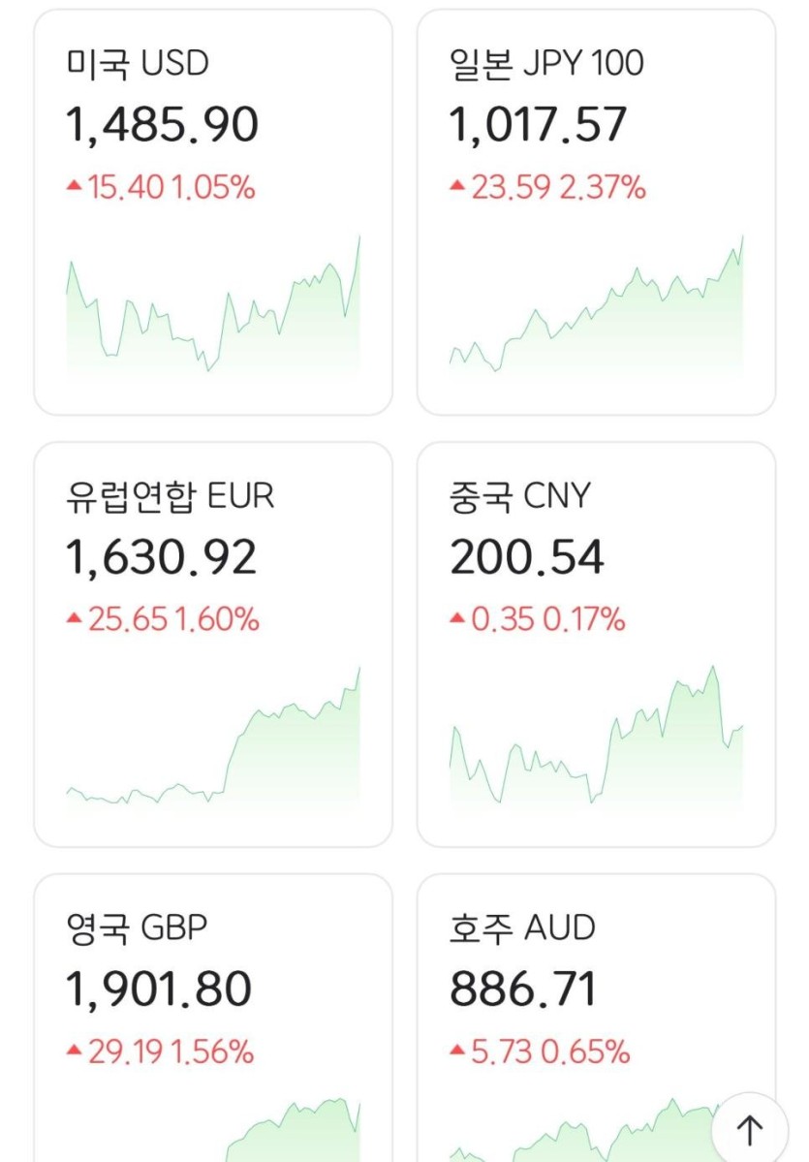Open the 미국 USD exchange rate card

[x=213, y=212]
